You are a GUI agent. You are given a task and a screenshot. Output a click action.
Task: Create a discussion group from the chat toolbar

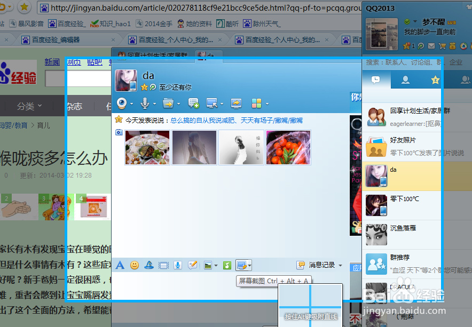click(x=193, y=104)
